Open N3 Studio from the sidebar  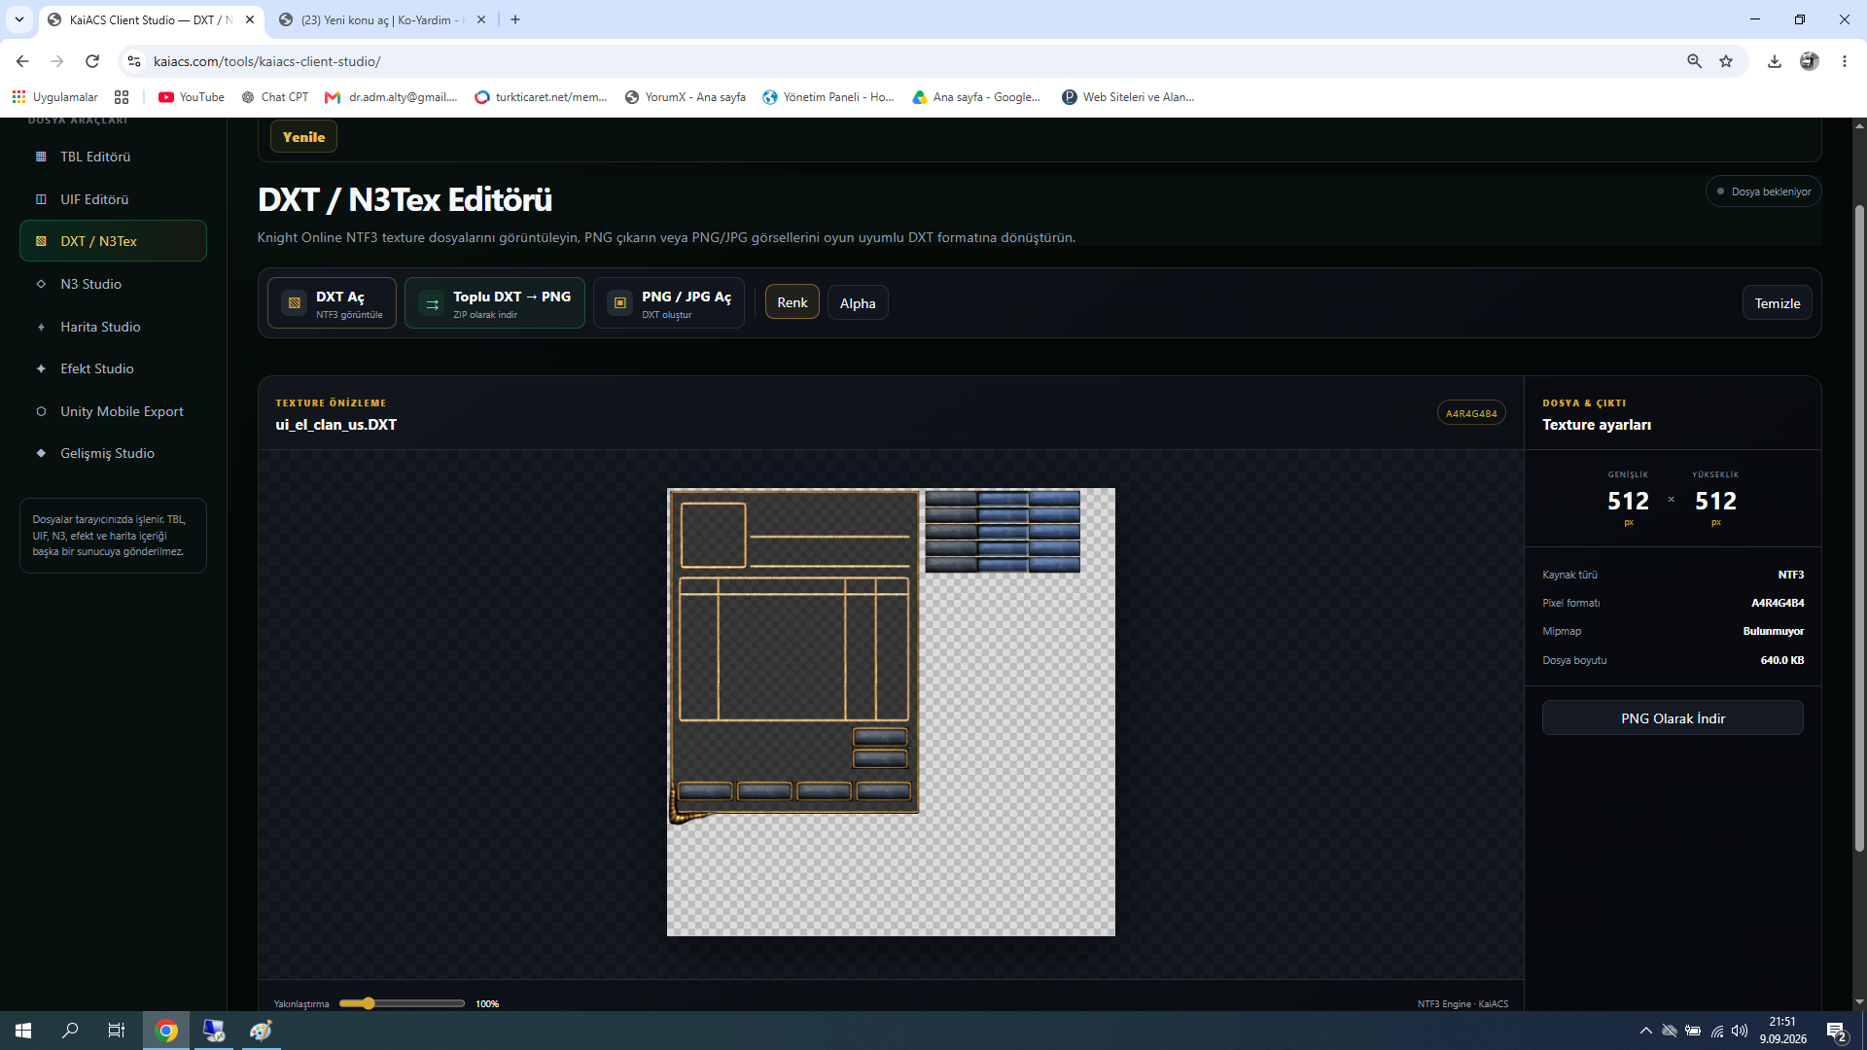click(113, 284)
